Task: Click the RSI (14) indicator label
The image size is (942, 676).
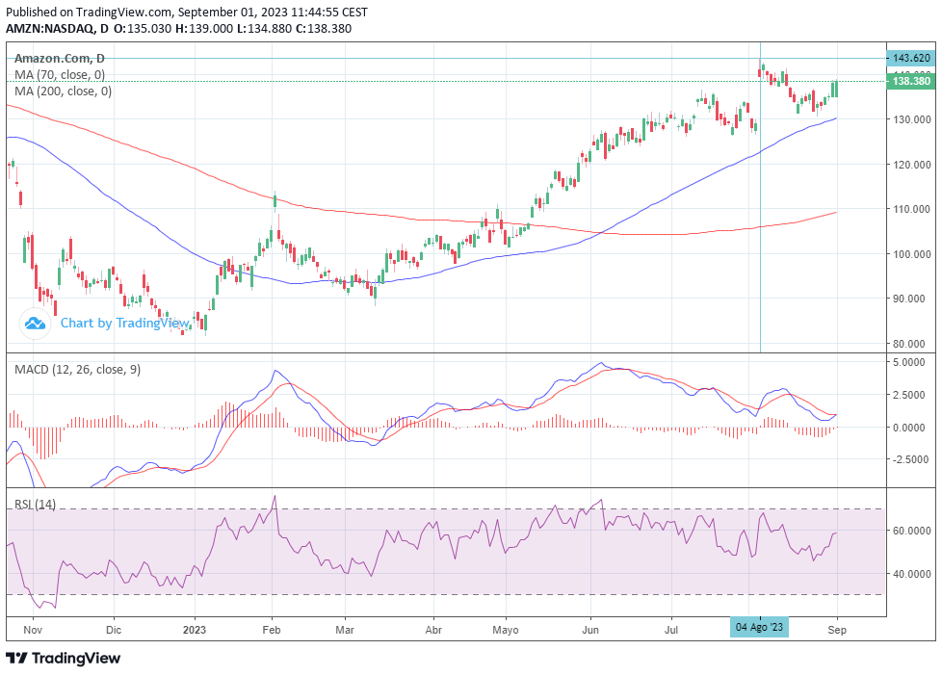Action: coord(34,505)
